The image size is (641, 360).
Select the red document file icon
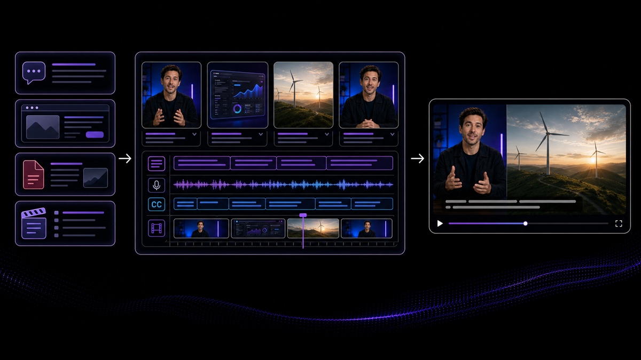(x=34, y=174)
